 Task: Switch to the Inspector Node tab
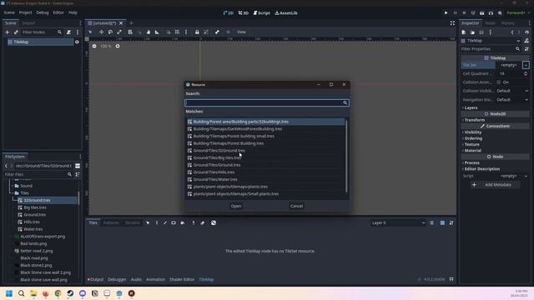(490, 23)
